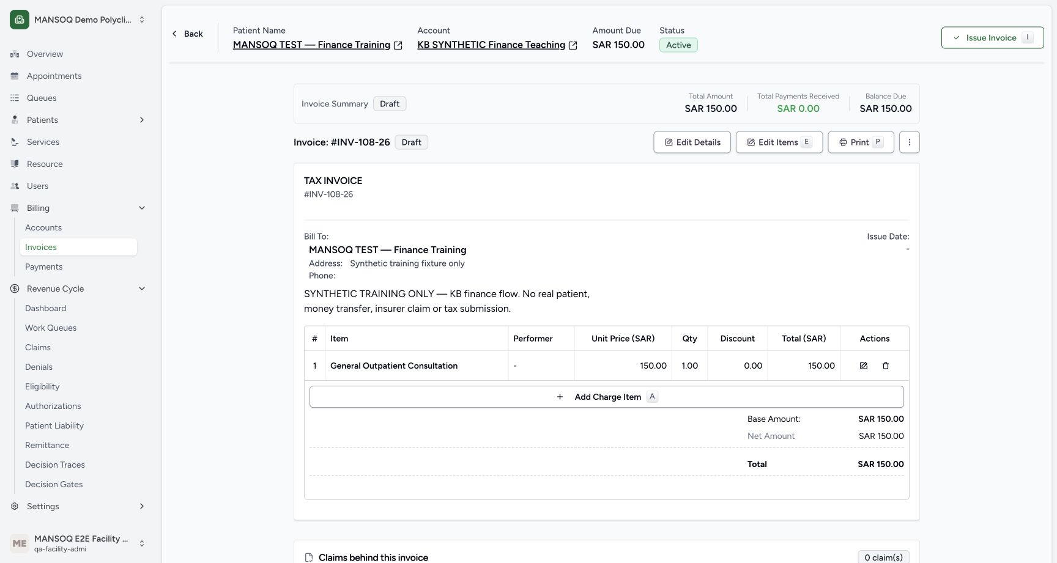1057x563 pixels.
Task: Click the 'TAX INVOICE' title text
Action: (333, 181)
